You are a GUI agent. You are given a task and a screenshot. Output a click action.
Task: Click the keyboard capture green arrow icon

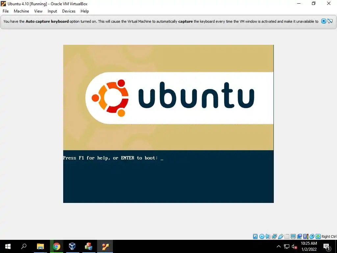pyautogui.click(x=318, y=237)
